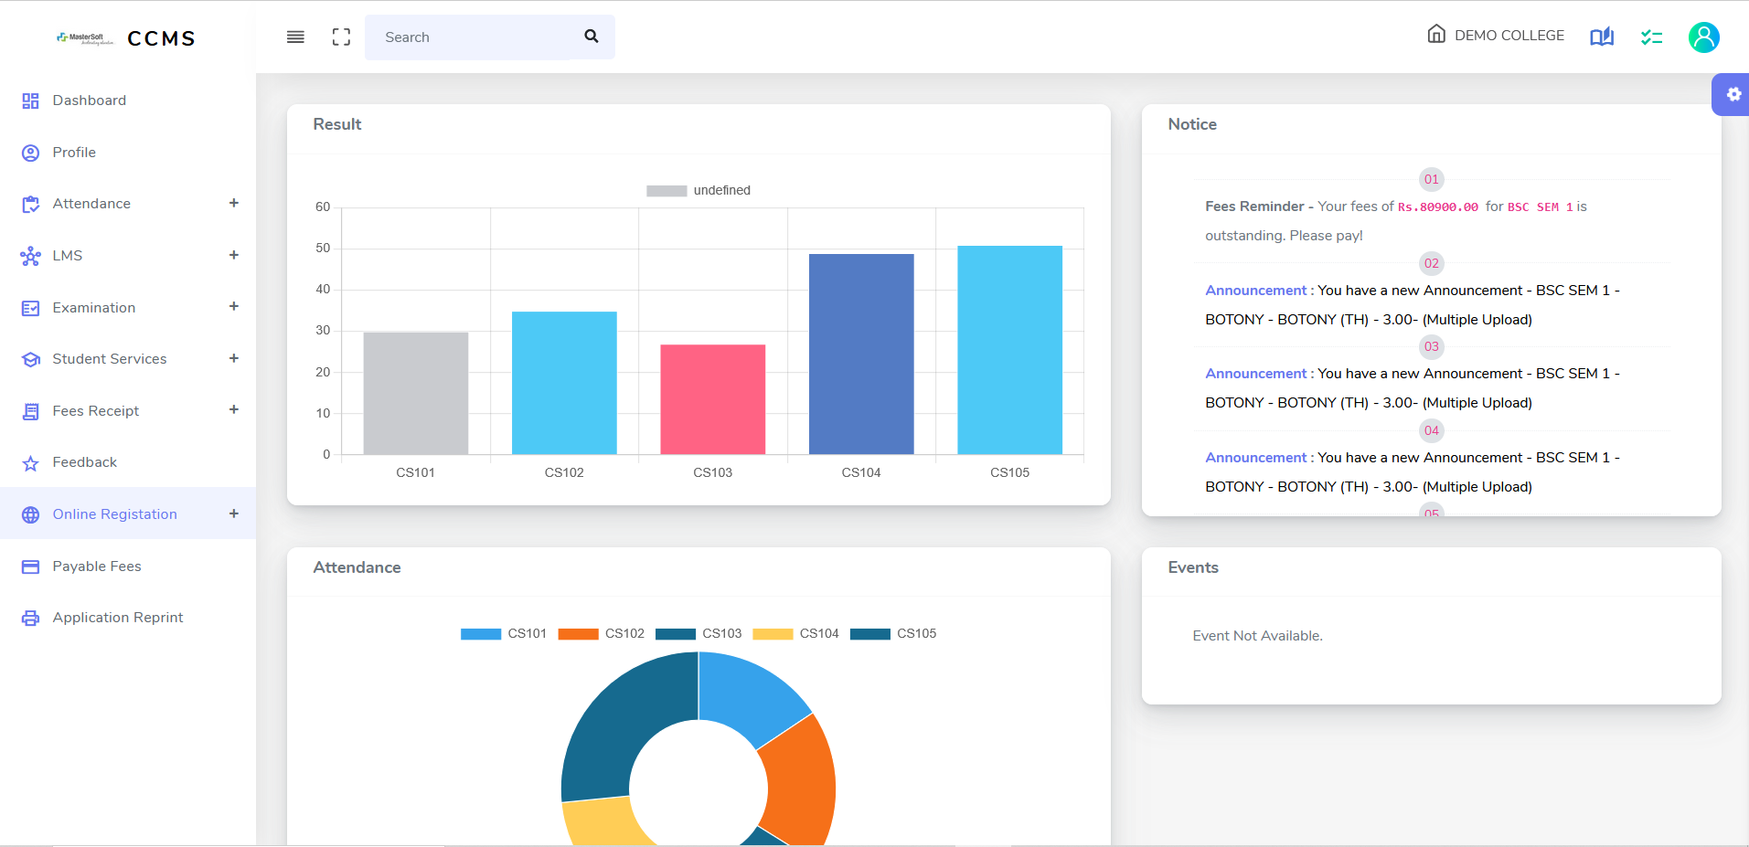1749x847 pixels.
Task: Click the Feedback star icon in sidebar
Action: point(30,462)
